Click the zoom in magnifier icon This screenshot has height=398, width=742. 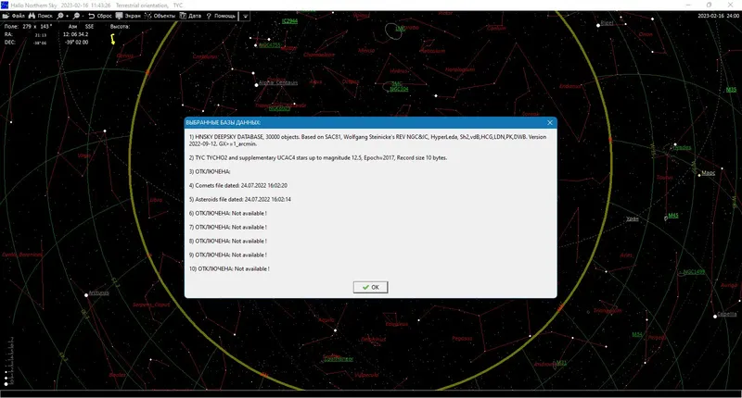pyautogui.click(x=62, y=16)
